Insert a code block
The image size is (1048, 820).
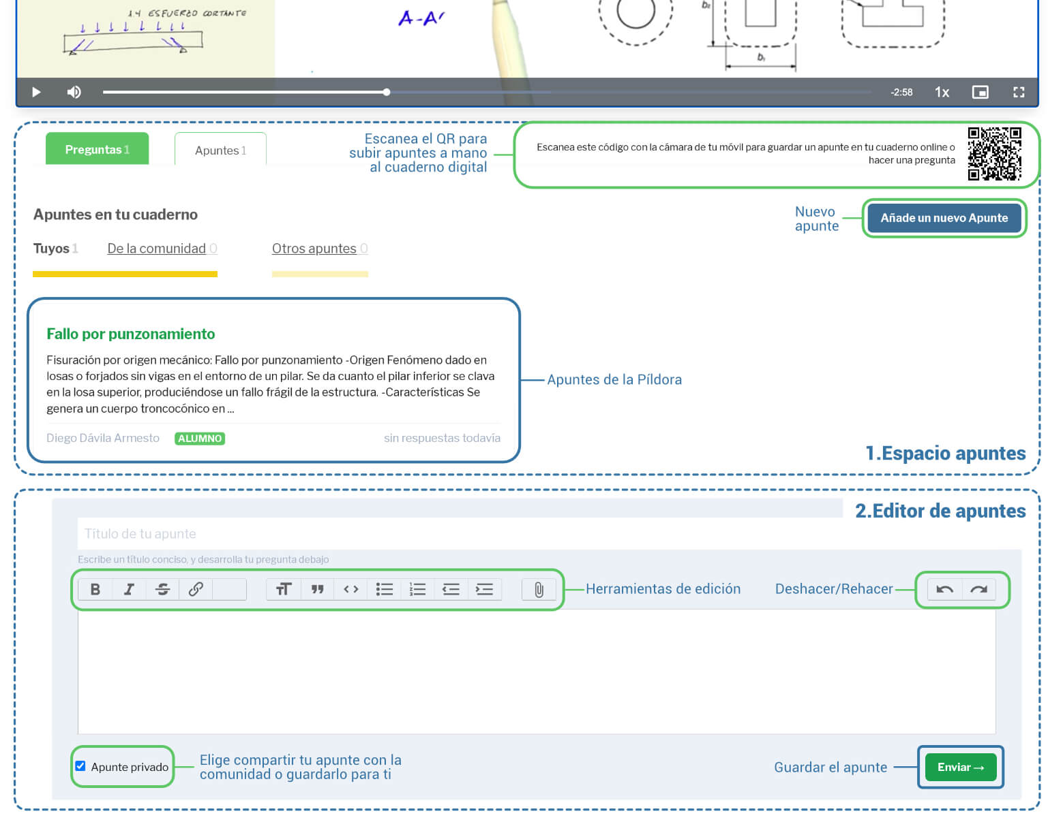[350, 589]
